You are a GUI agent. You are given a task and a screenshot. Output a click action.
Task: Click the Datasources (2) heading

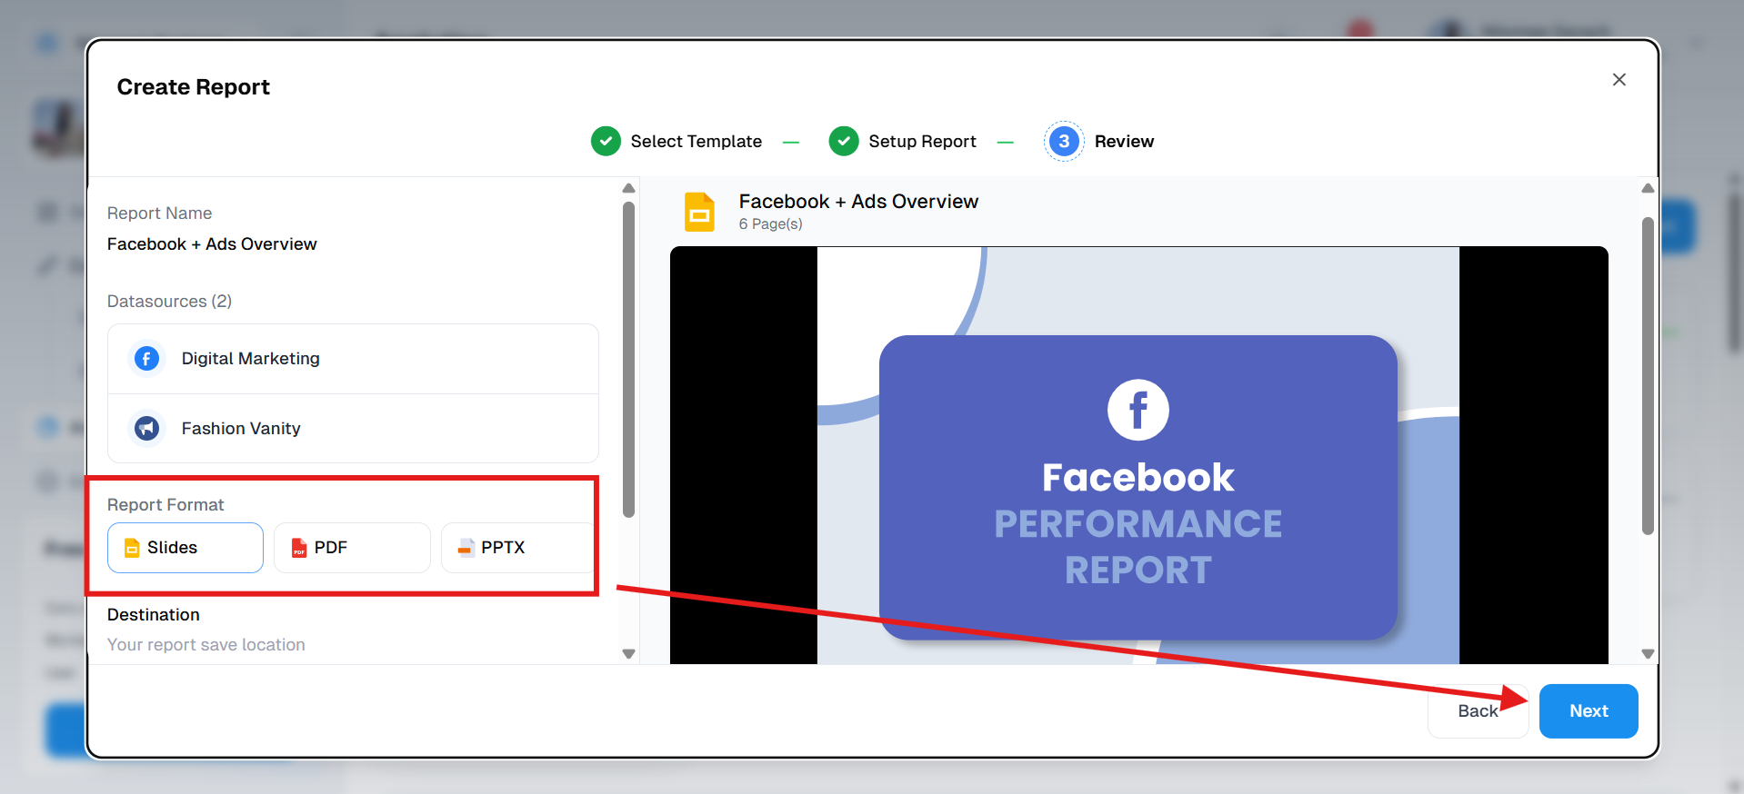click(169, 302)
